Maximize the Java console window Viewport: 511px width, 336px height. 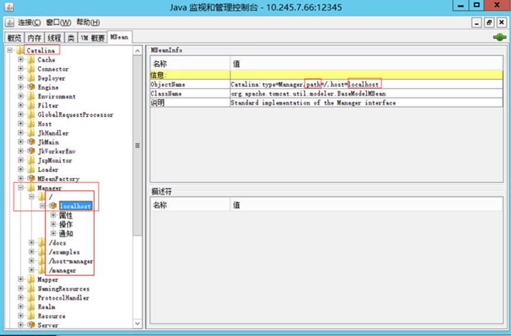[477, 5]
